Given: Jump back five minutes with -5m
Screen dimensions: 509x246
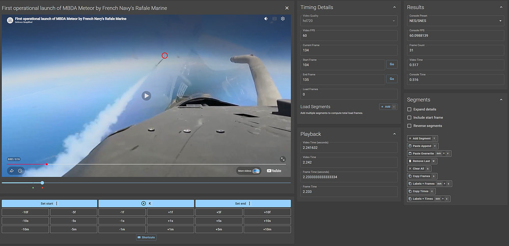Looking at the screenshot, I should 74,229.
